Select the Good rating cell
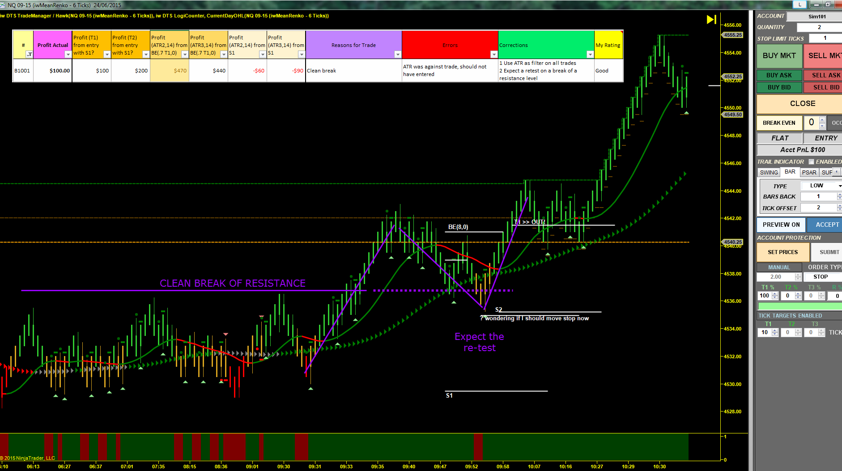 pyautogui.click(x=608, y=71)
